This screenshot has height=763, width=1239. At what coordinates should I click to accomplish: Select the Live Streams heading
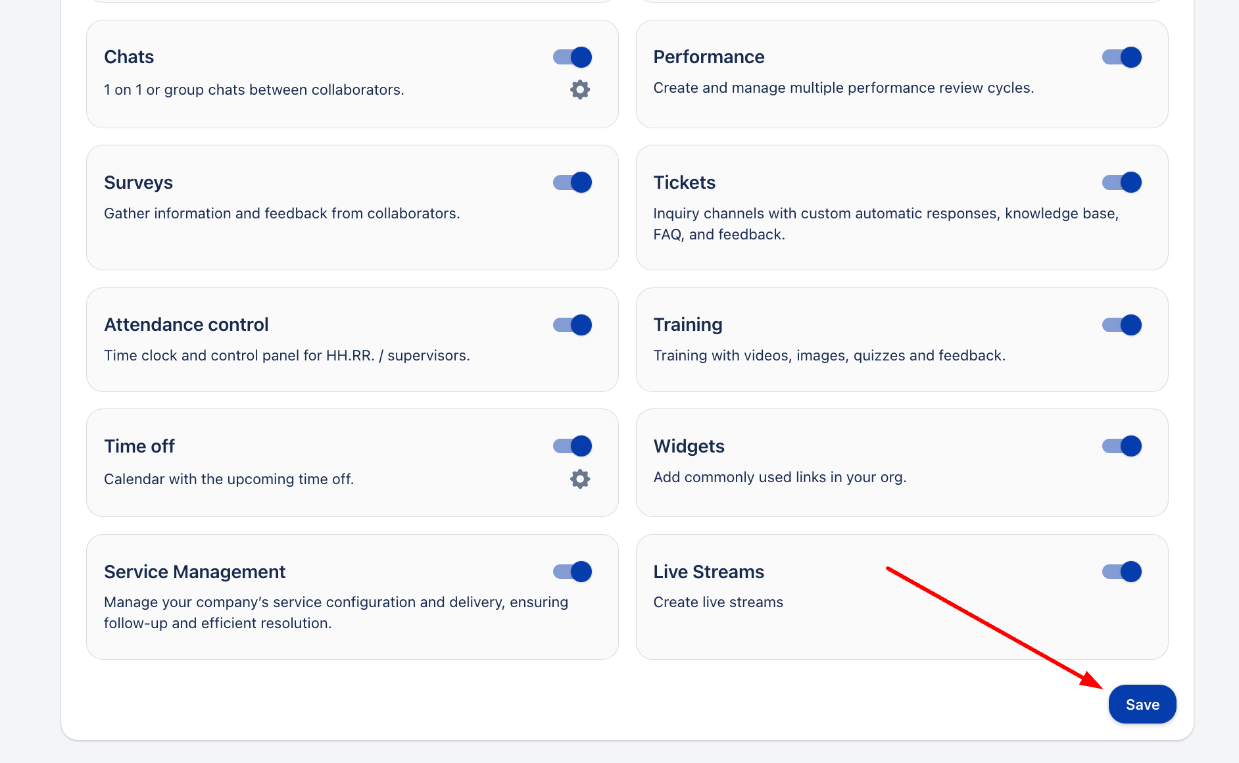pos(708,572)
